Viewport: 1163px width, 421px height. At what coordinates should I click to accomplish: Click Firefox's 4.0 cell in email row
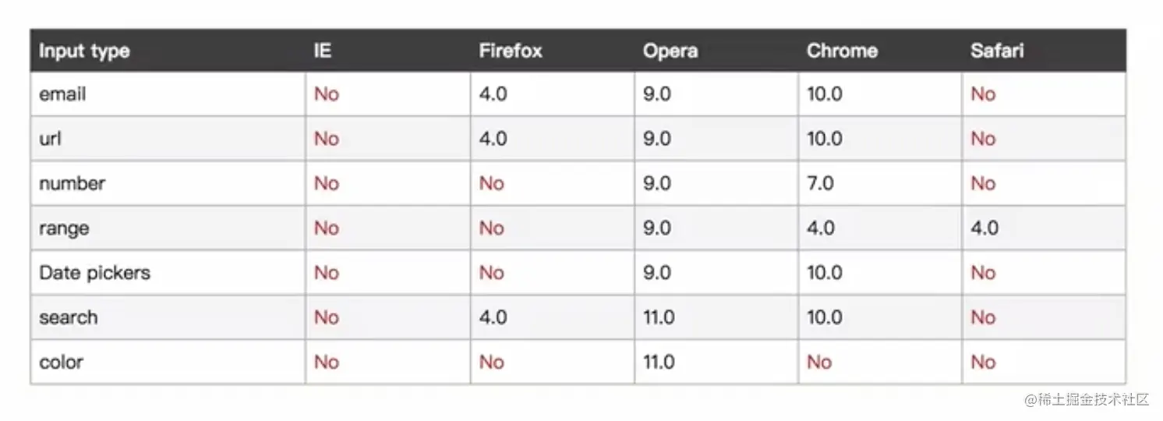(x=493, y=94)
